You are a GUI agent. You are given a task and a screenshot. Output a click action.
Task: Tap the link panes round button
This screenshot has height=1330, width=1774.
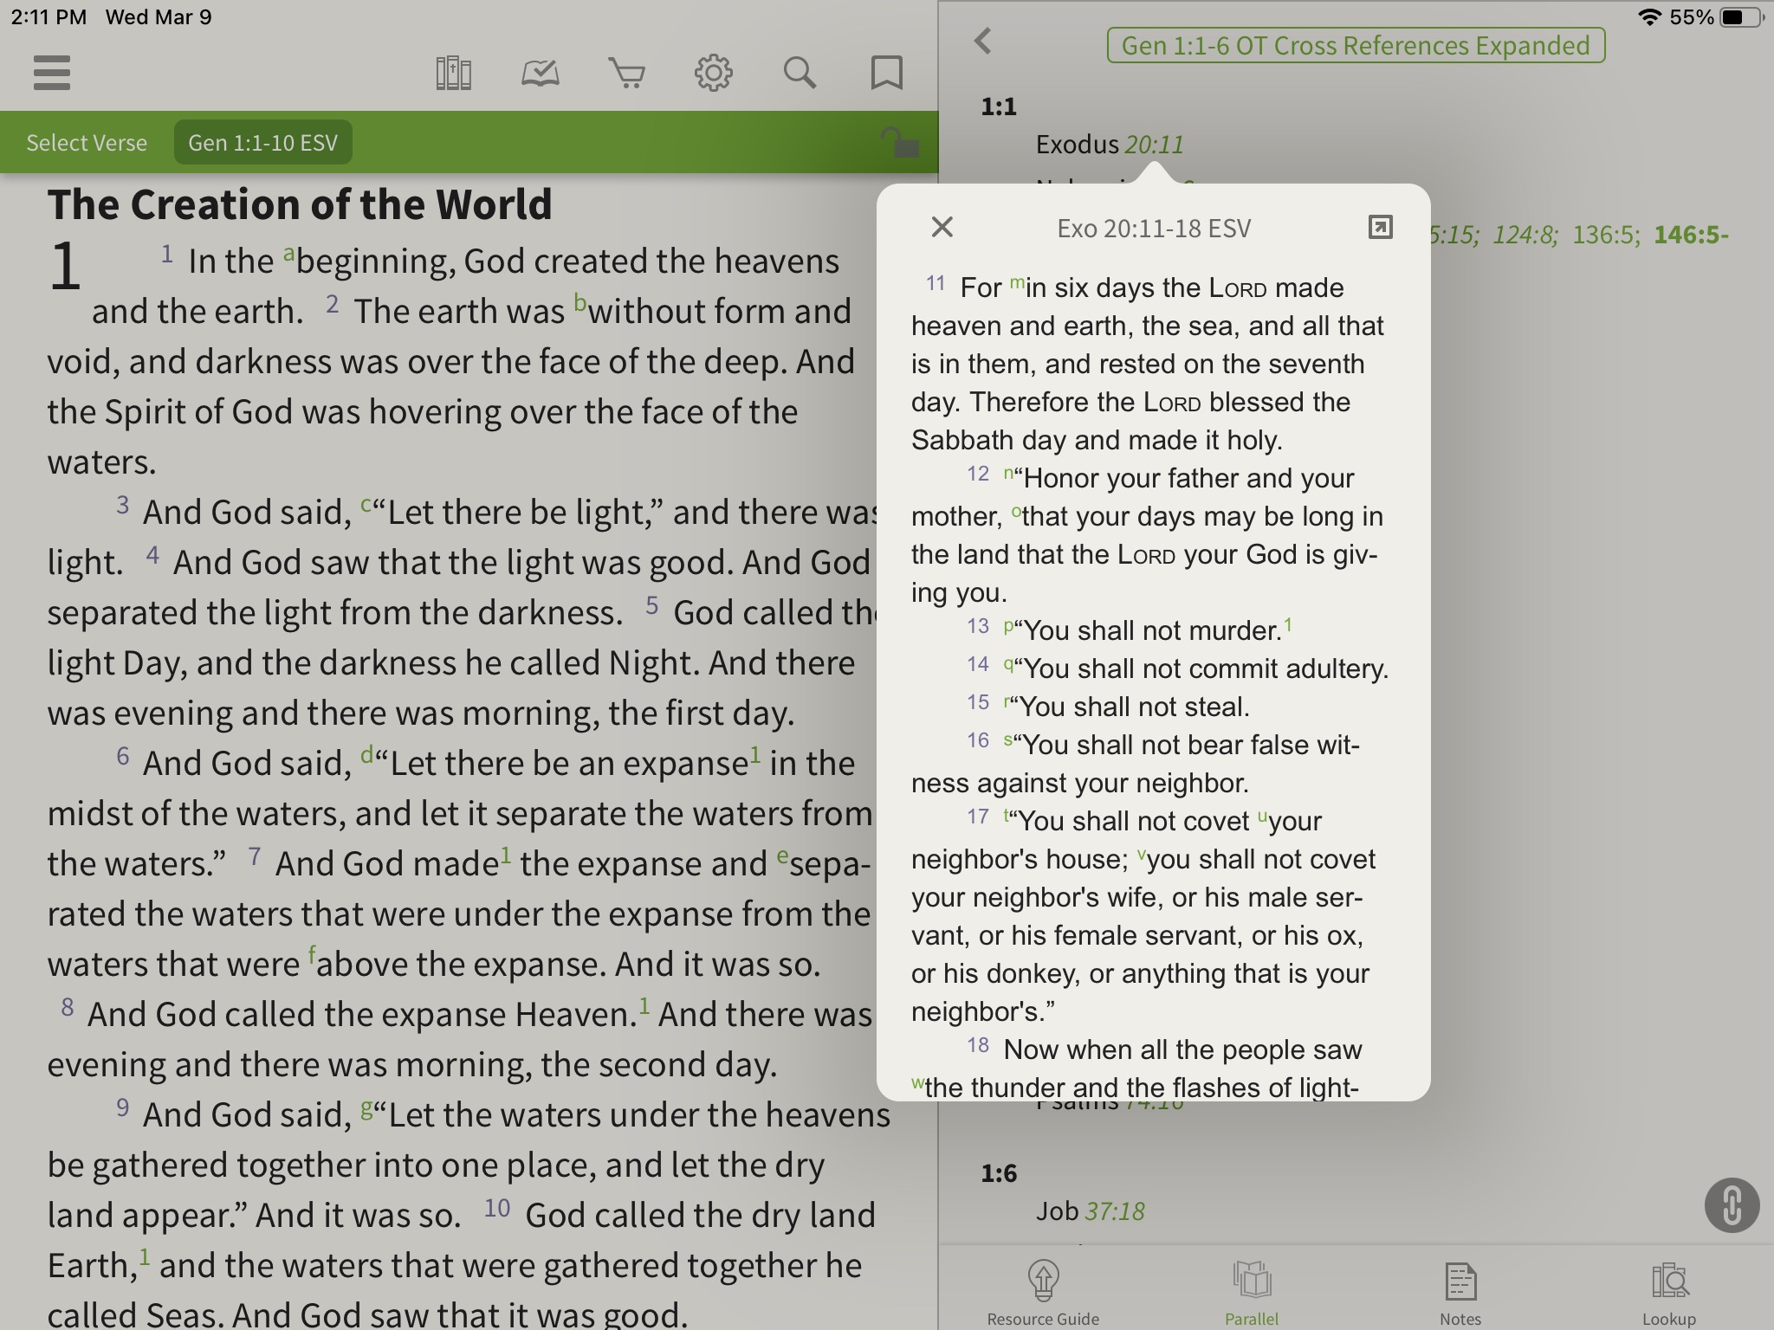1732,1204
